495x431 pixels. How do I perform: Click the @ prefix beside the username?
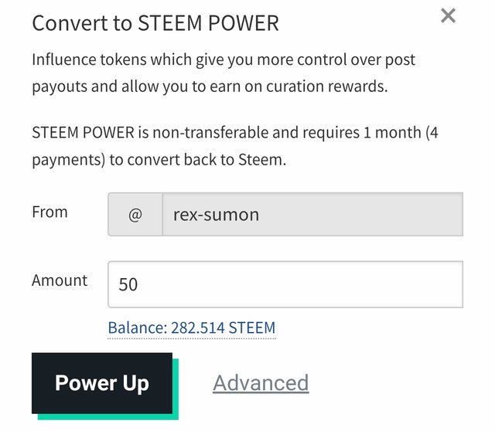pyautogui.click(x=135, y=214)
